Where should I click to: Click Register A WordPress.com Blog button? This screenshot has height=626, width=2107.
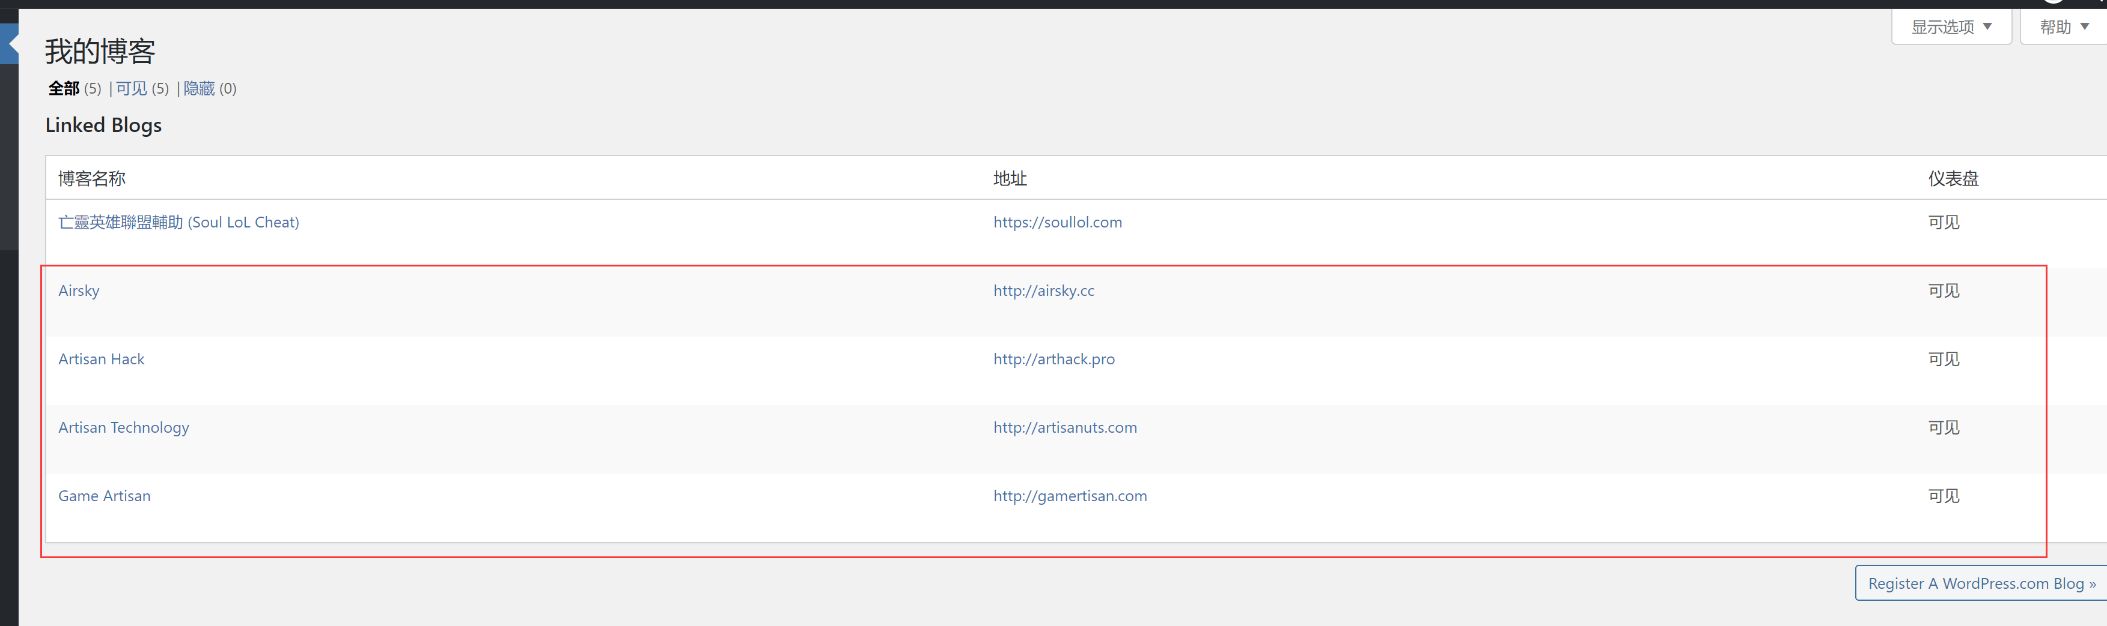tap(1981, 583)
